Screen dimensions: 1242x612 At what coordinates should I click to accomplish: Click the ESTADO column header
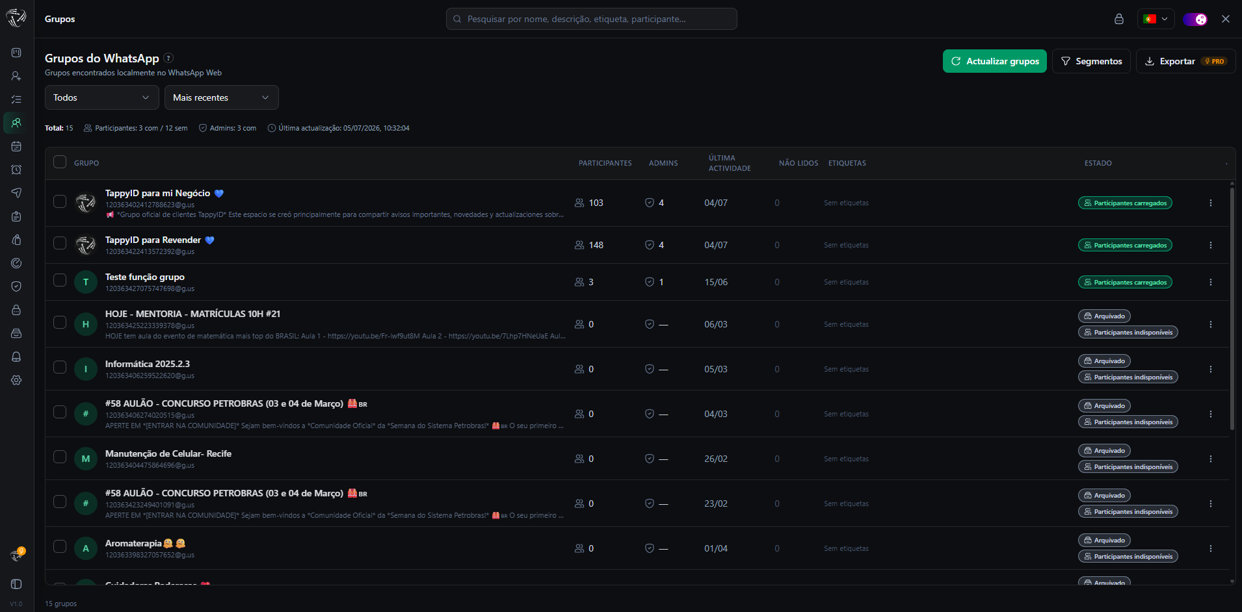click(x=1098, y=163)
